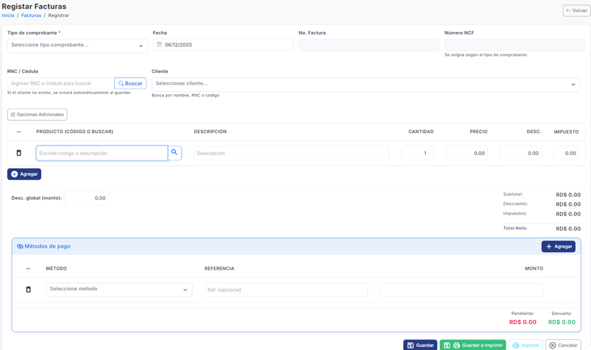Navigate to Facturas breadcrumb link
Viewport: 591px width, 350px height.
pyautogui.click(x=31, y=15)
